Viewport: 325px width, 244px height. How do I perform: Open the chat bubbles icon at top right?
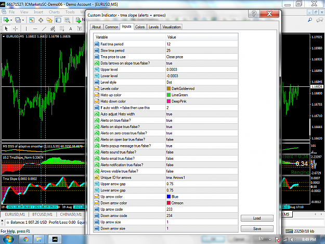click(x=319, y=20)
